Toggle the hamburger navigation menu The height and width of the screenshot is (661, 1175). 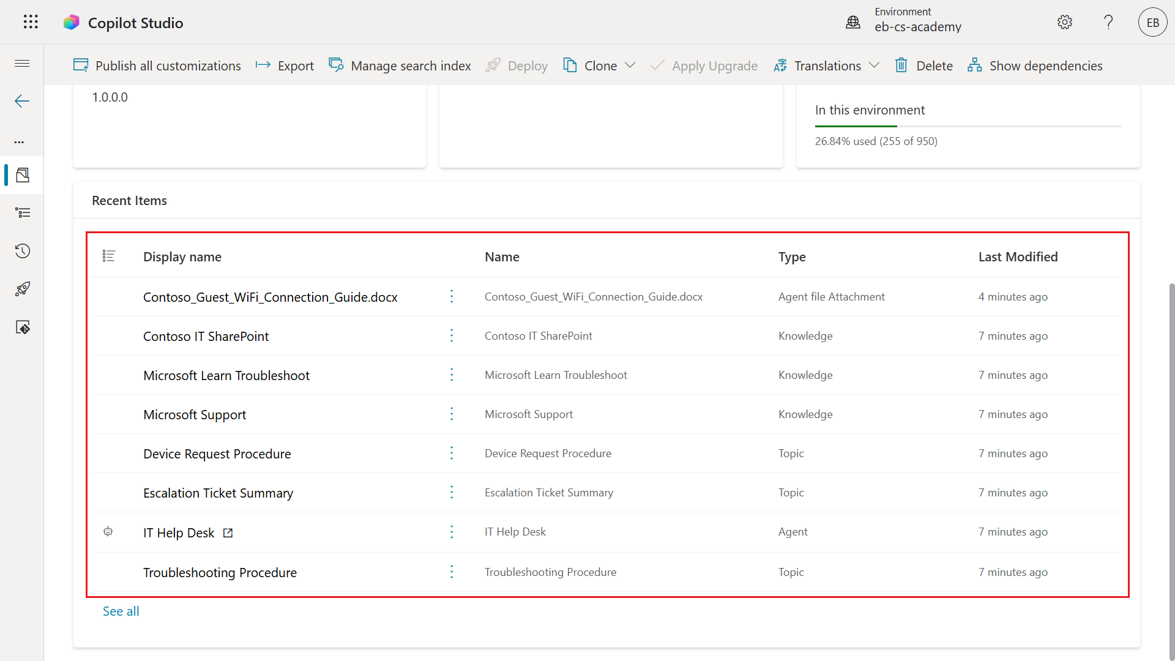22,64
